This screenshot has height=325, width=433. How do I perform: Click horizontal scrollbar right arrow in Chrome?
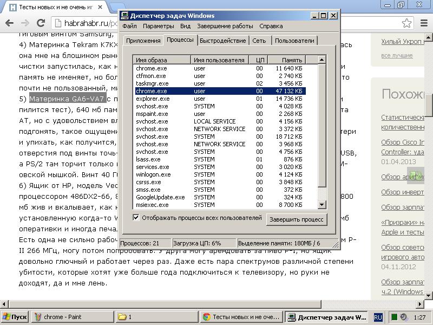[420, 304]
